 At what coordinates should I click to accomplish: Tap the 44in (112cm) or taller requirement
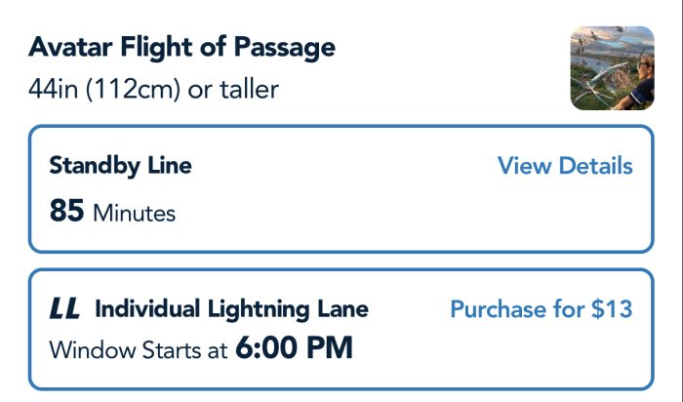(153, 90)
